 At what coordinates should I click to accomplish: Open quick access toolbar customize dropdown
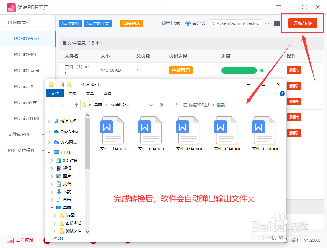tap(75, 85)
